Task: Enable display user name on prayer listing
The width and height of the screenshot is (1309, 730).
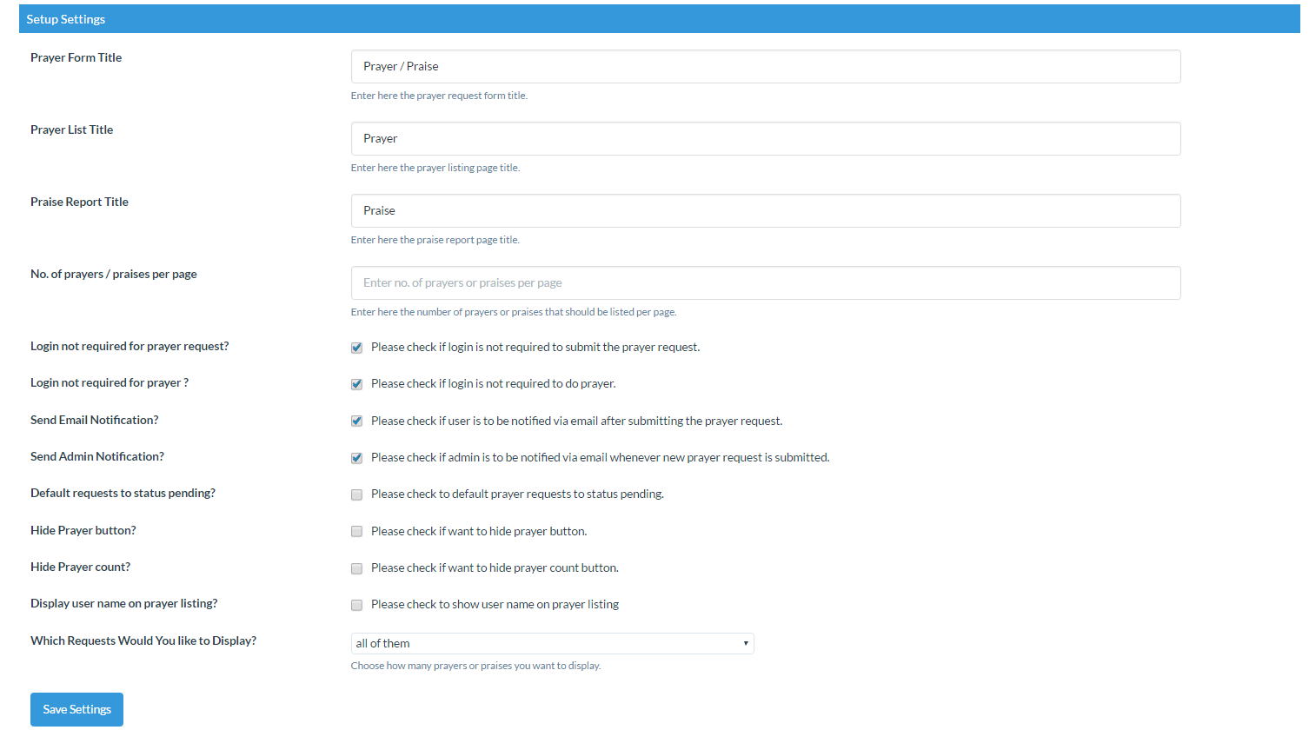Action: (x=356, y=605)
